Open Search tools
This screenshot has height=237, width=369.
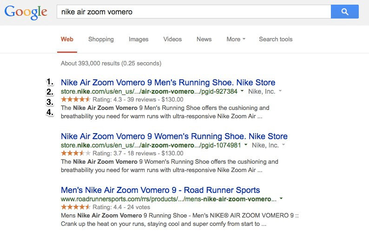(276, 39)
